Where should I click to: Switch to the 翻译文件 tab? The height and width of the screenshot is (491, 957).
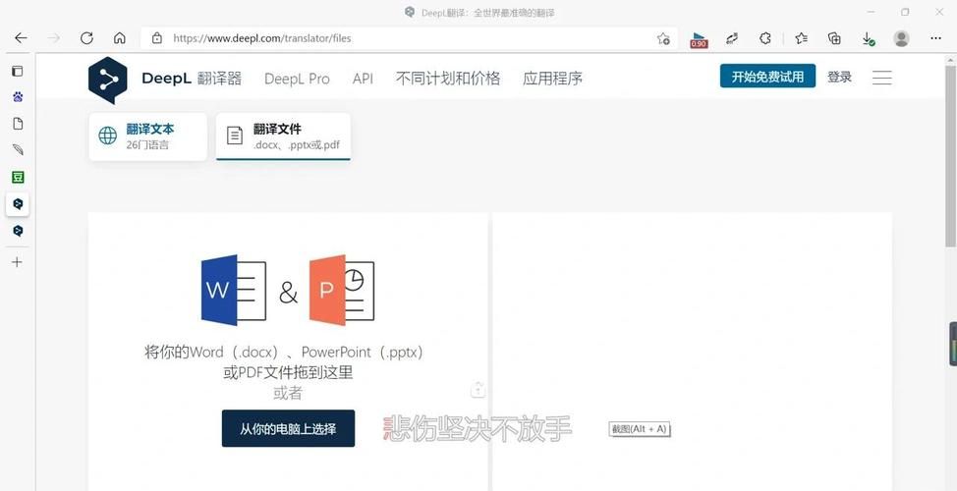pyautogui.click(x=283, y=136)
